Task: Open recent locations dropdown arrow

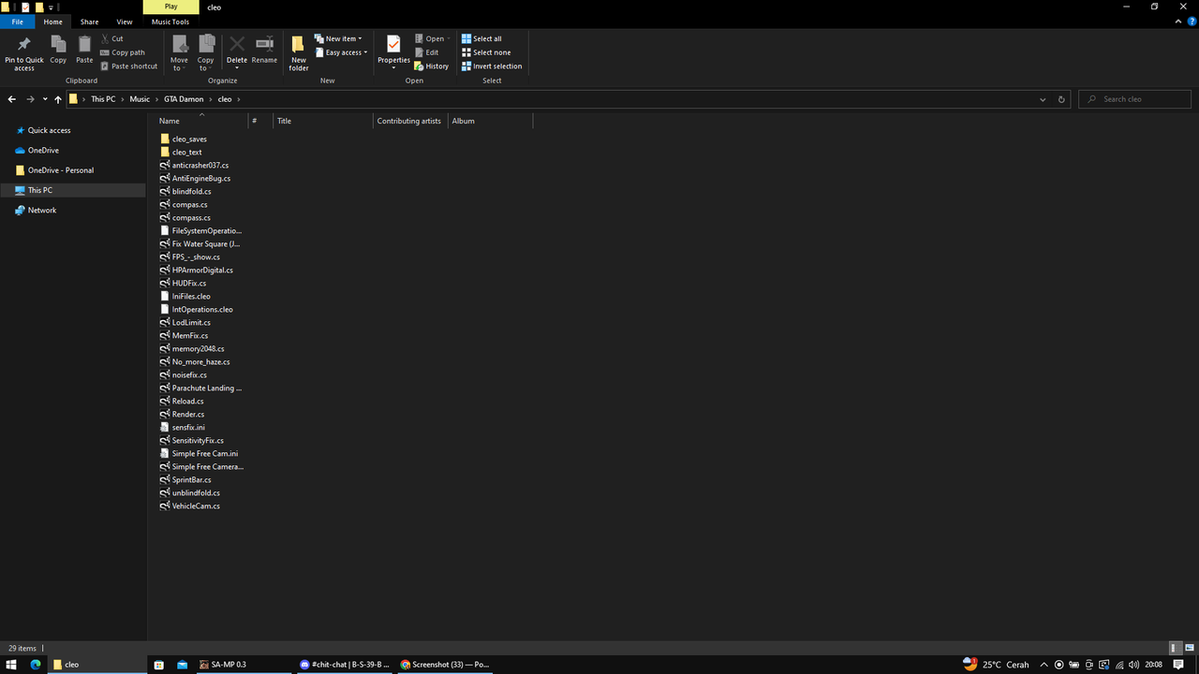Action: 45,99
